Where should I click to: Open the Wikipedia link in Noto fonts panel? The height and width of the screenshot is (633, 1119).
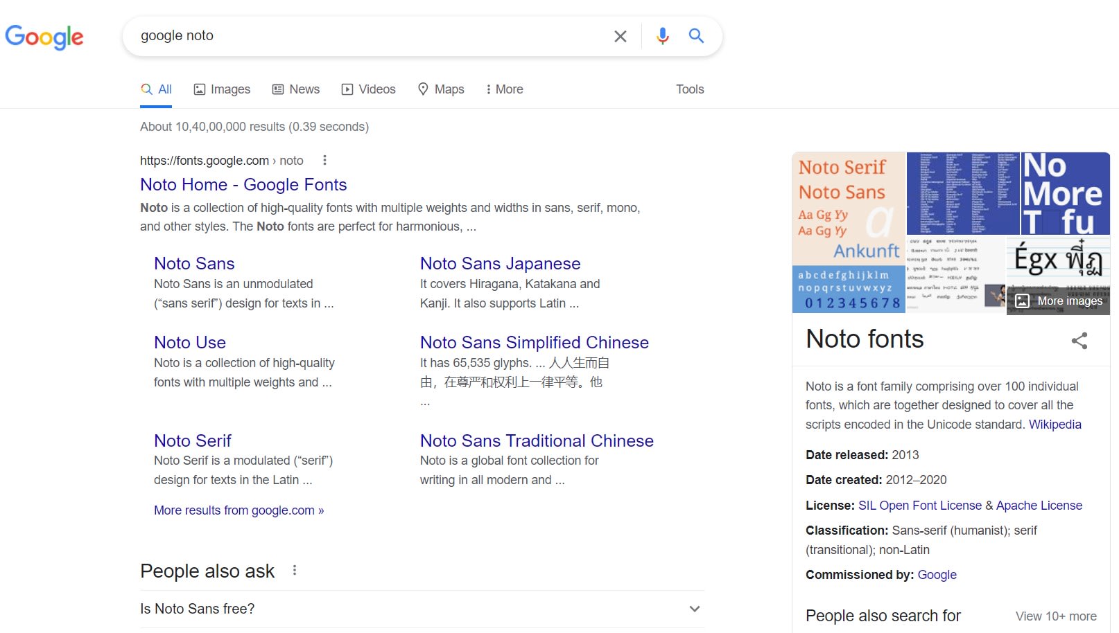[1055, 425]
